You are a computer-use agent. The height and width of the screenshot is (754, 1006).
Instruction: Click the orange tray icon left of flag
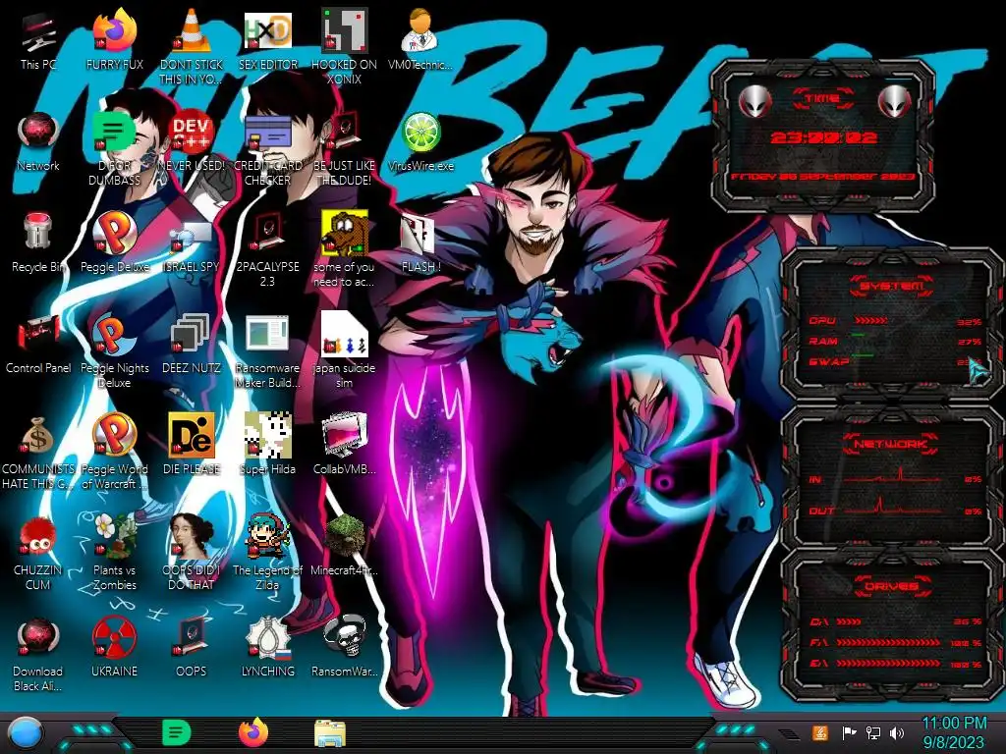820,732
